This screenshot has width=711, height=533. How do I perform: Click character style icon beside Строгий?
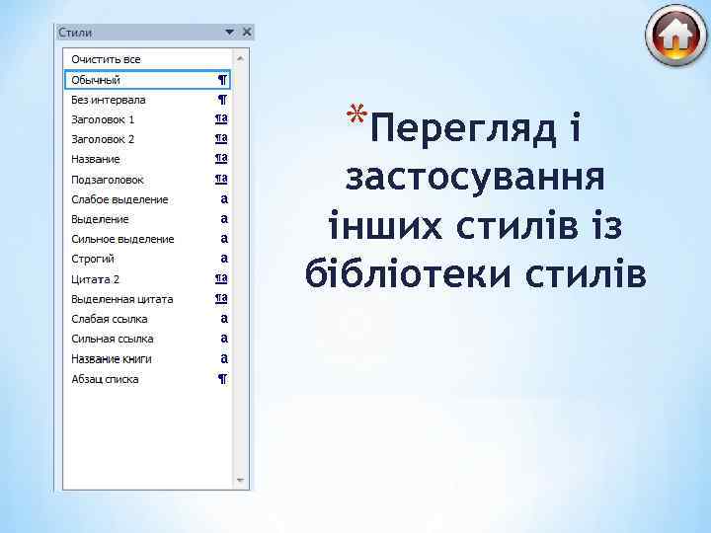tap(224, 259)
